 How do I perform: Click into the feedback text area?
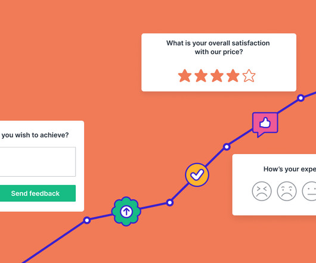click(38, 162)
